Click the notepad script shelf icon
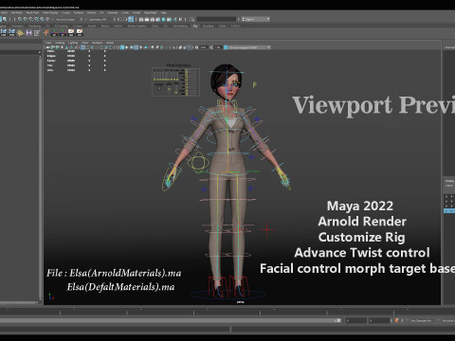Screen dimensions: 455x341 tap(37, 33)
